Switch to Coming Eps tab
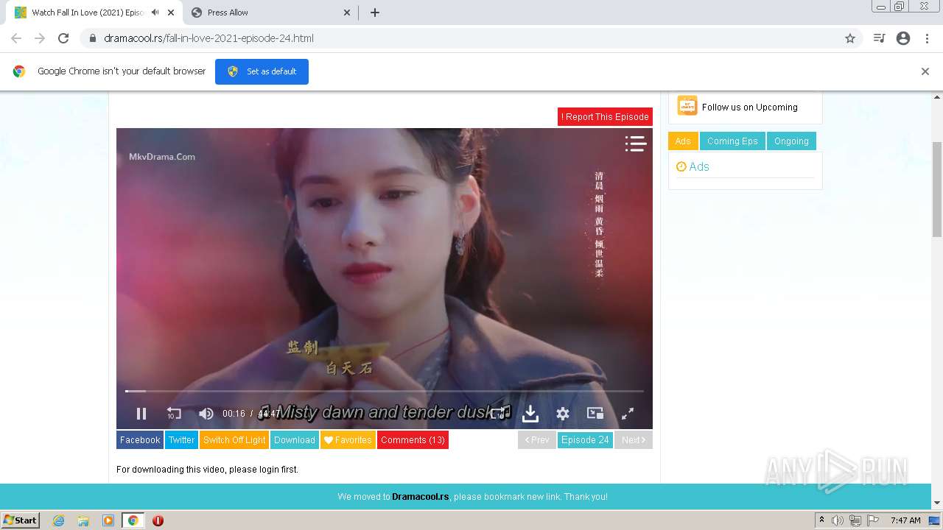Image resolution: width=943 pixels, height=530 pixels. [x=732, y=141]
